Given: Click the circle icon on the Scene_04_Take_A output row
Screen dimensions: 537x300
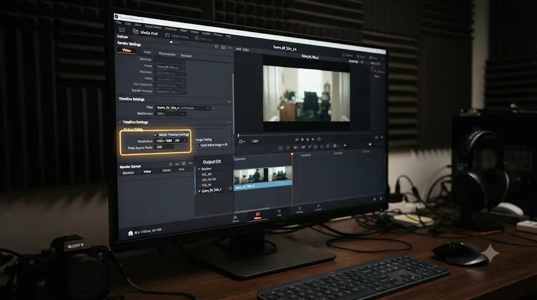Looking at the screenshot, I should (231, 188).
